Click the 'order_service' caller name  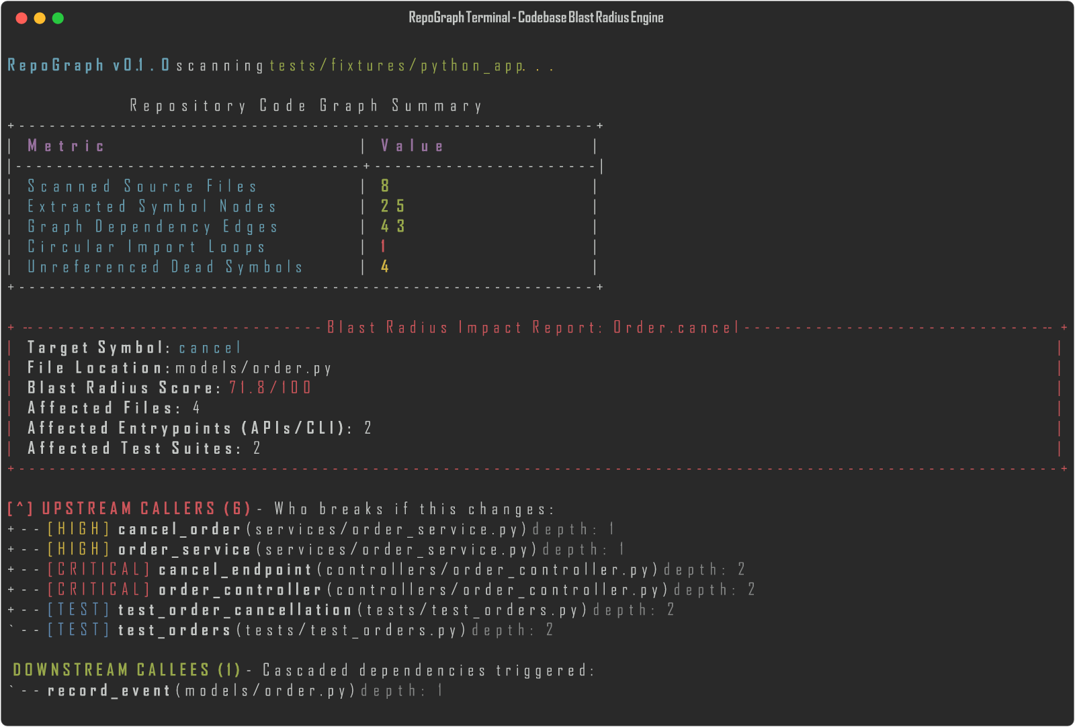pos(185,549)
